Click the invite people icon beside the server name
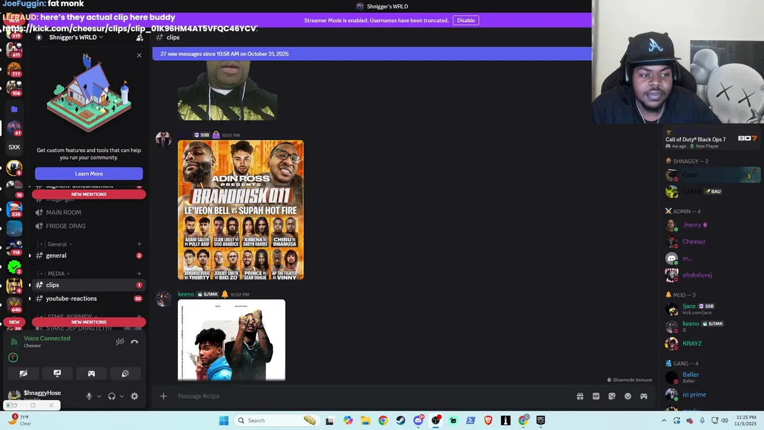Screen dimensions: 764x430 [x=140, y=38]
